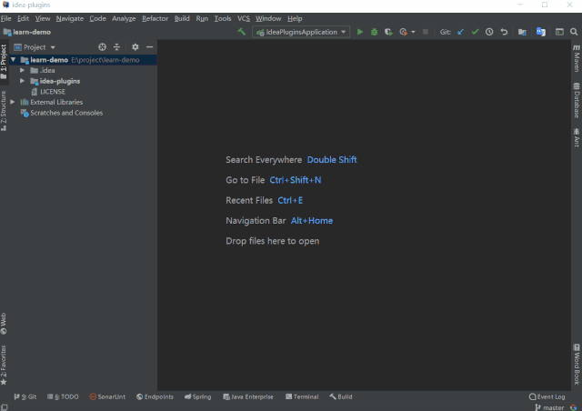Open the Refactor menu
The image size is (582, 411).
point(155,18)
